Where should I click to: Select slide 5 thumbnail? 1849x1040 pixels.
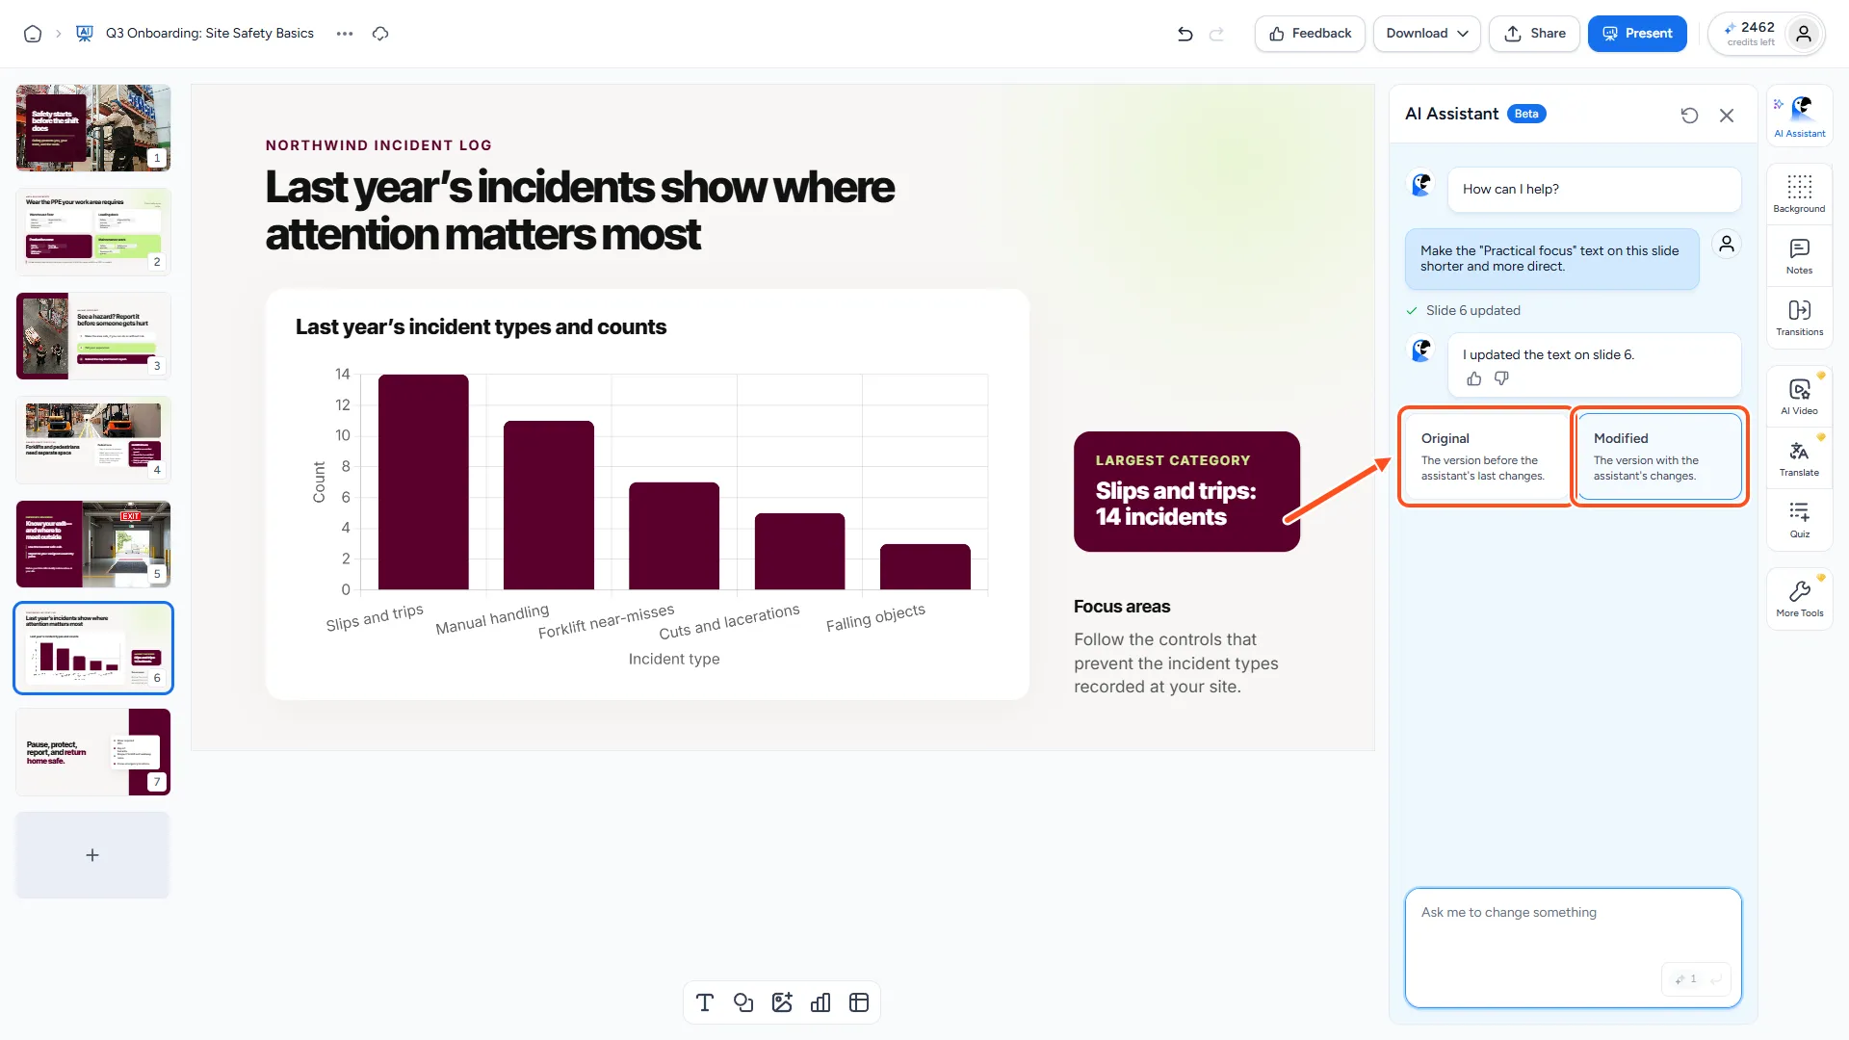point(93,544)
